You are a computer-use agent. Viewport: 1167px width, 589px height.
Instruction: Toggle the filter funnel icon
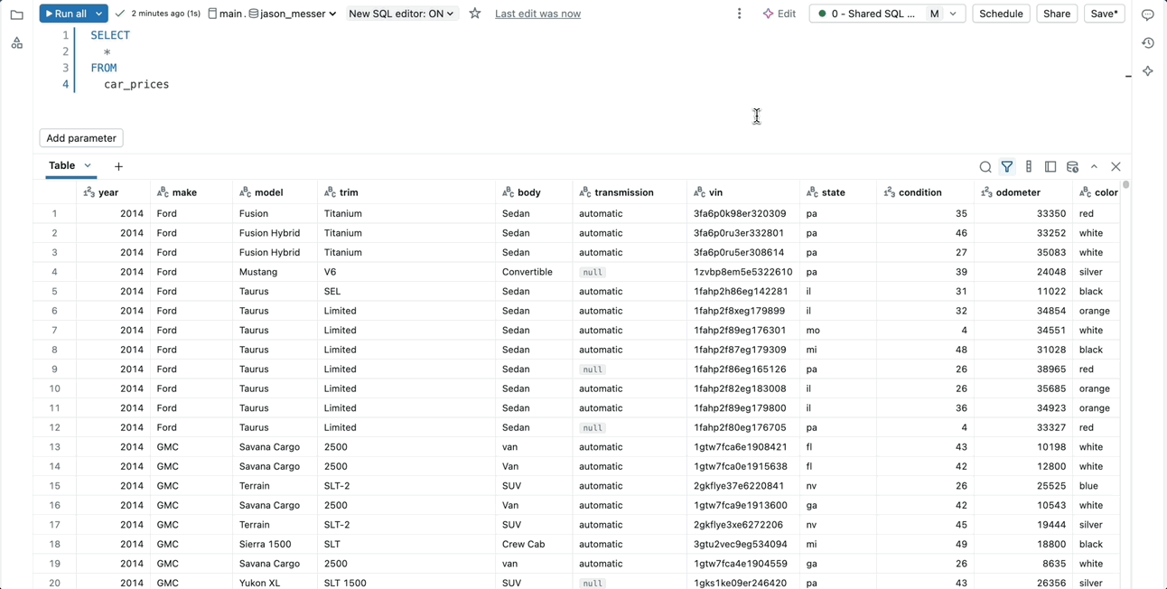coord(1007,167)
